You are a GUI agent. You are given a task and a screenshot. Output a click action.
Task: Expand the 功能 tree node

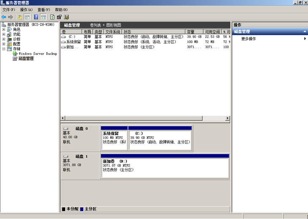coord(4,34)
